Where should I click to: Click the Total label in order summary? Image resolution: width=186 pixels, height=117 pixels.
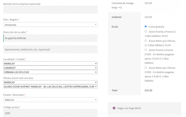point(114,90)
